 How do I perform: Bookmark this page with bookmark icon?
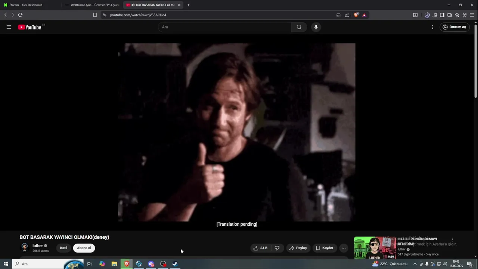(95, 15)
